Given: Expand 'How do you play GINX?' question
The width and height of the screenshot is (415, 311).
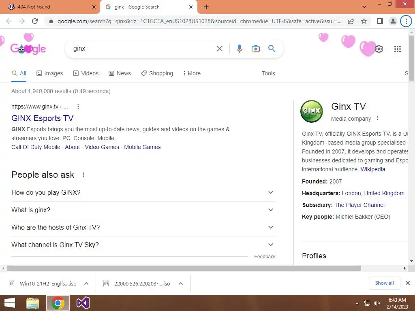Looking at the screenshot, I should pos(143,192).
